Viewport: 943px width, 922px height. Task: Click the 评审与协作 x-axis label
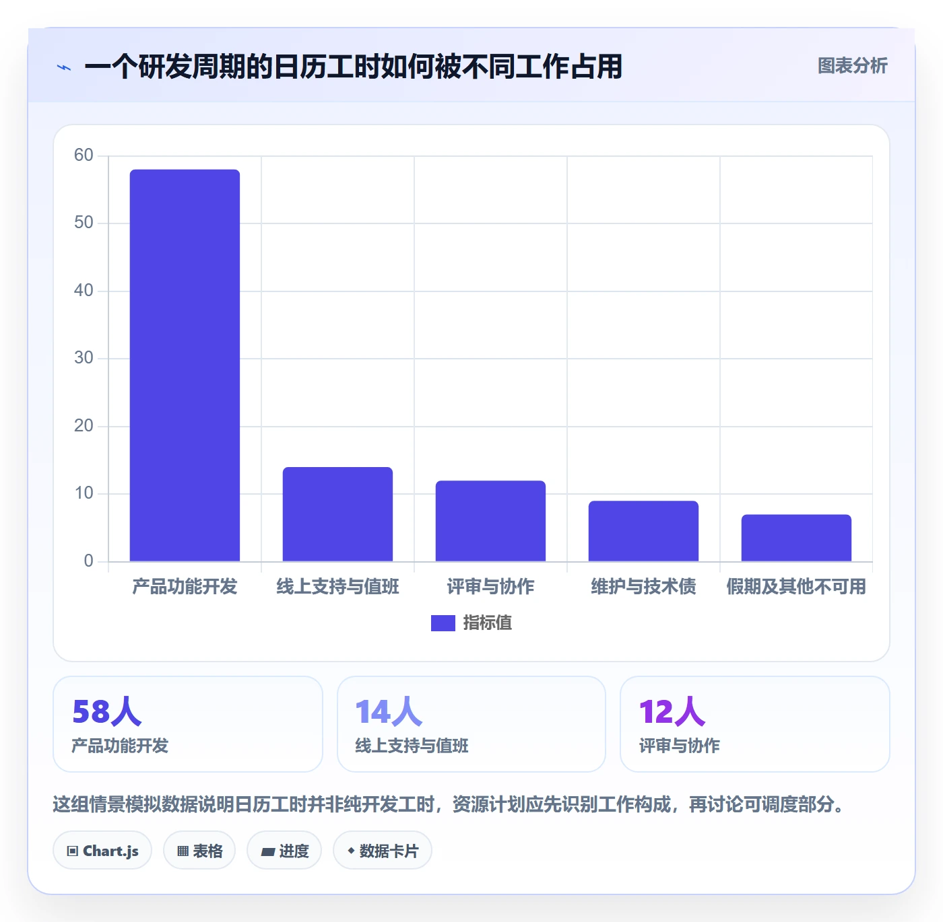tap(490, 587)
